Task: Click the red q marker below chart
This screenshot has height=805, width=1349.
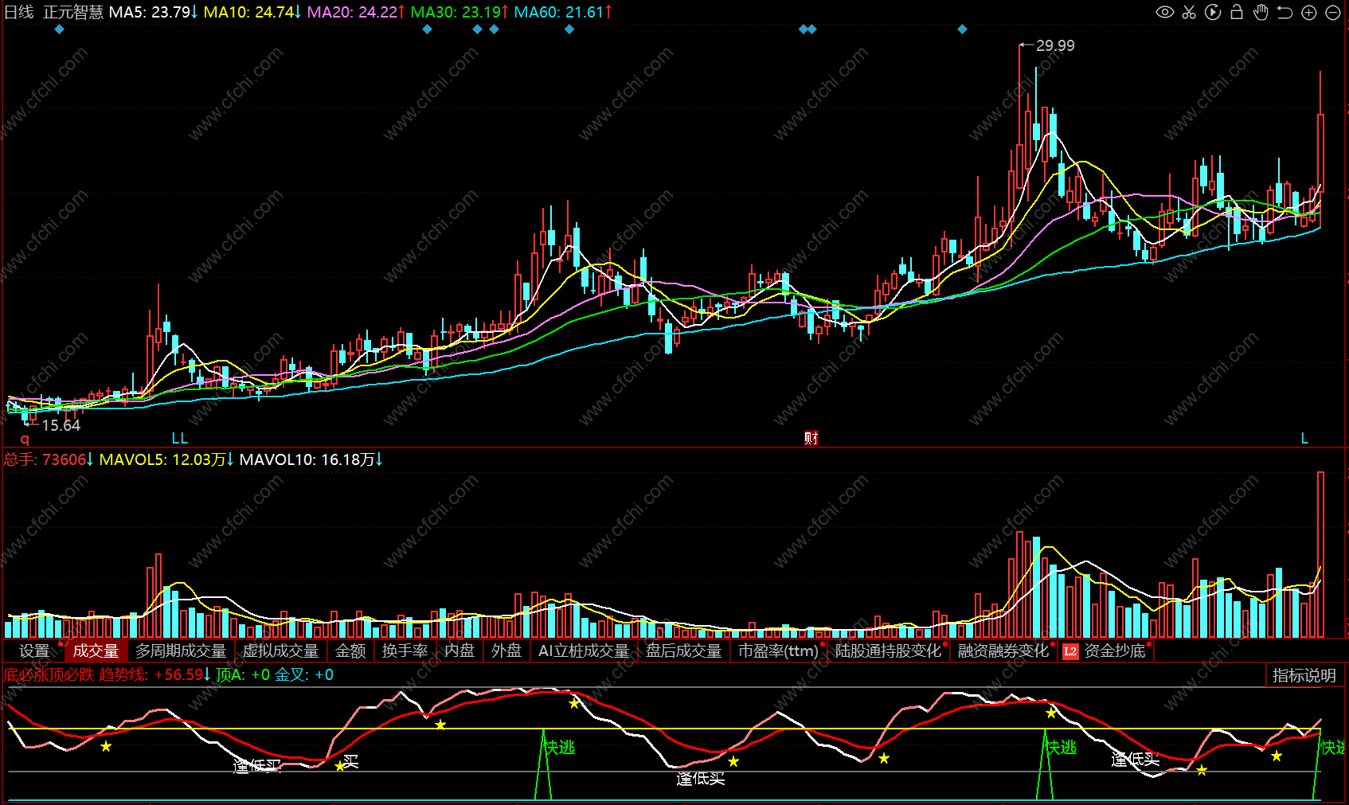Action: point(25,439)
